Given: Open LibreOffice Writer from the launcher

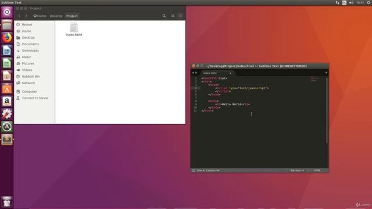Looking at the screenshot, I should [x=6, y=51].
